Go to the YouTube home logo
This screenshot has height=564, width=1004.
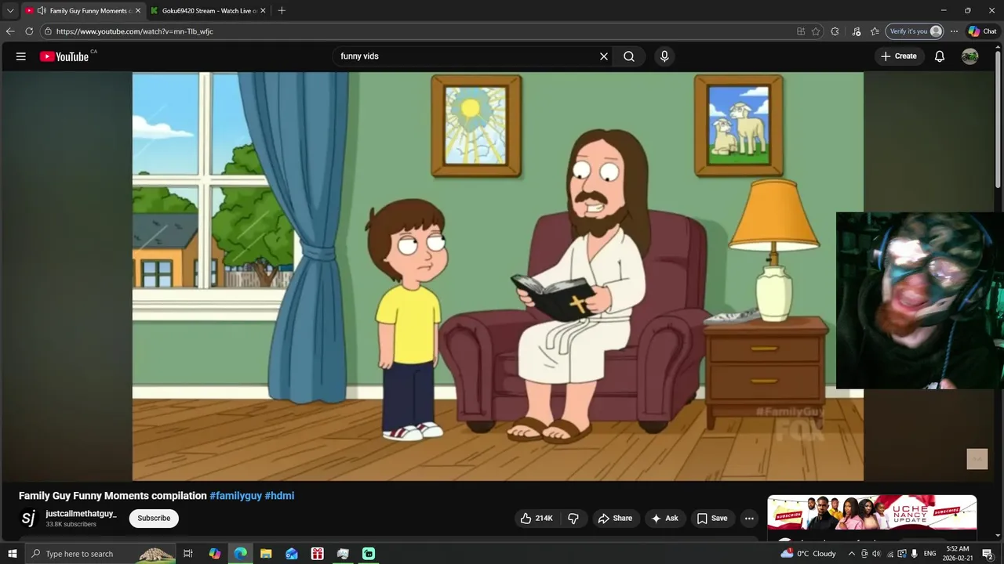point(64,56)
